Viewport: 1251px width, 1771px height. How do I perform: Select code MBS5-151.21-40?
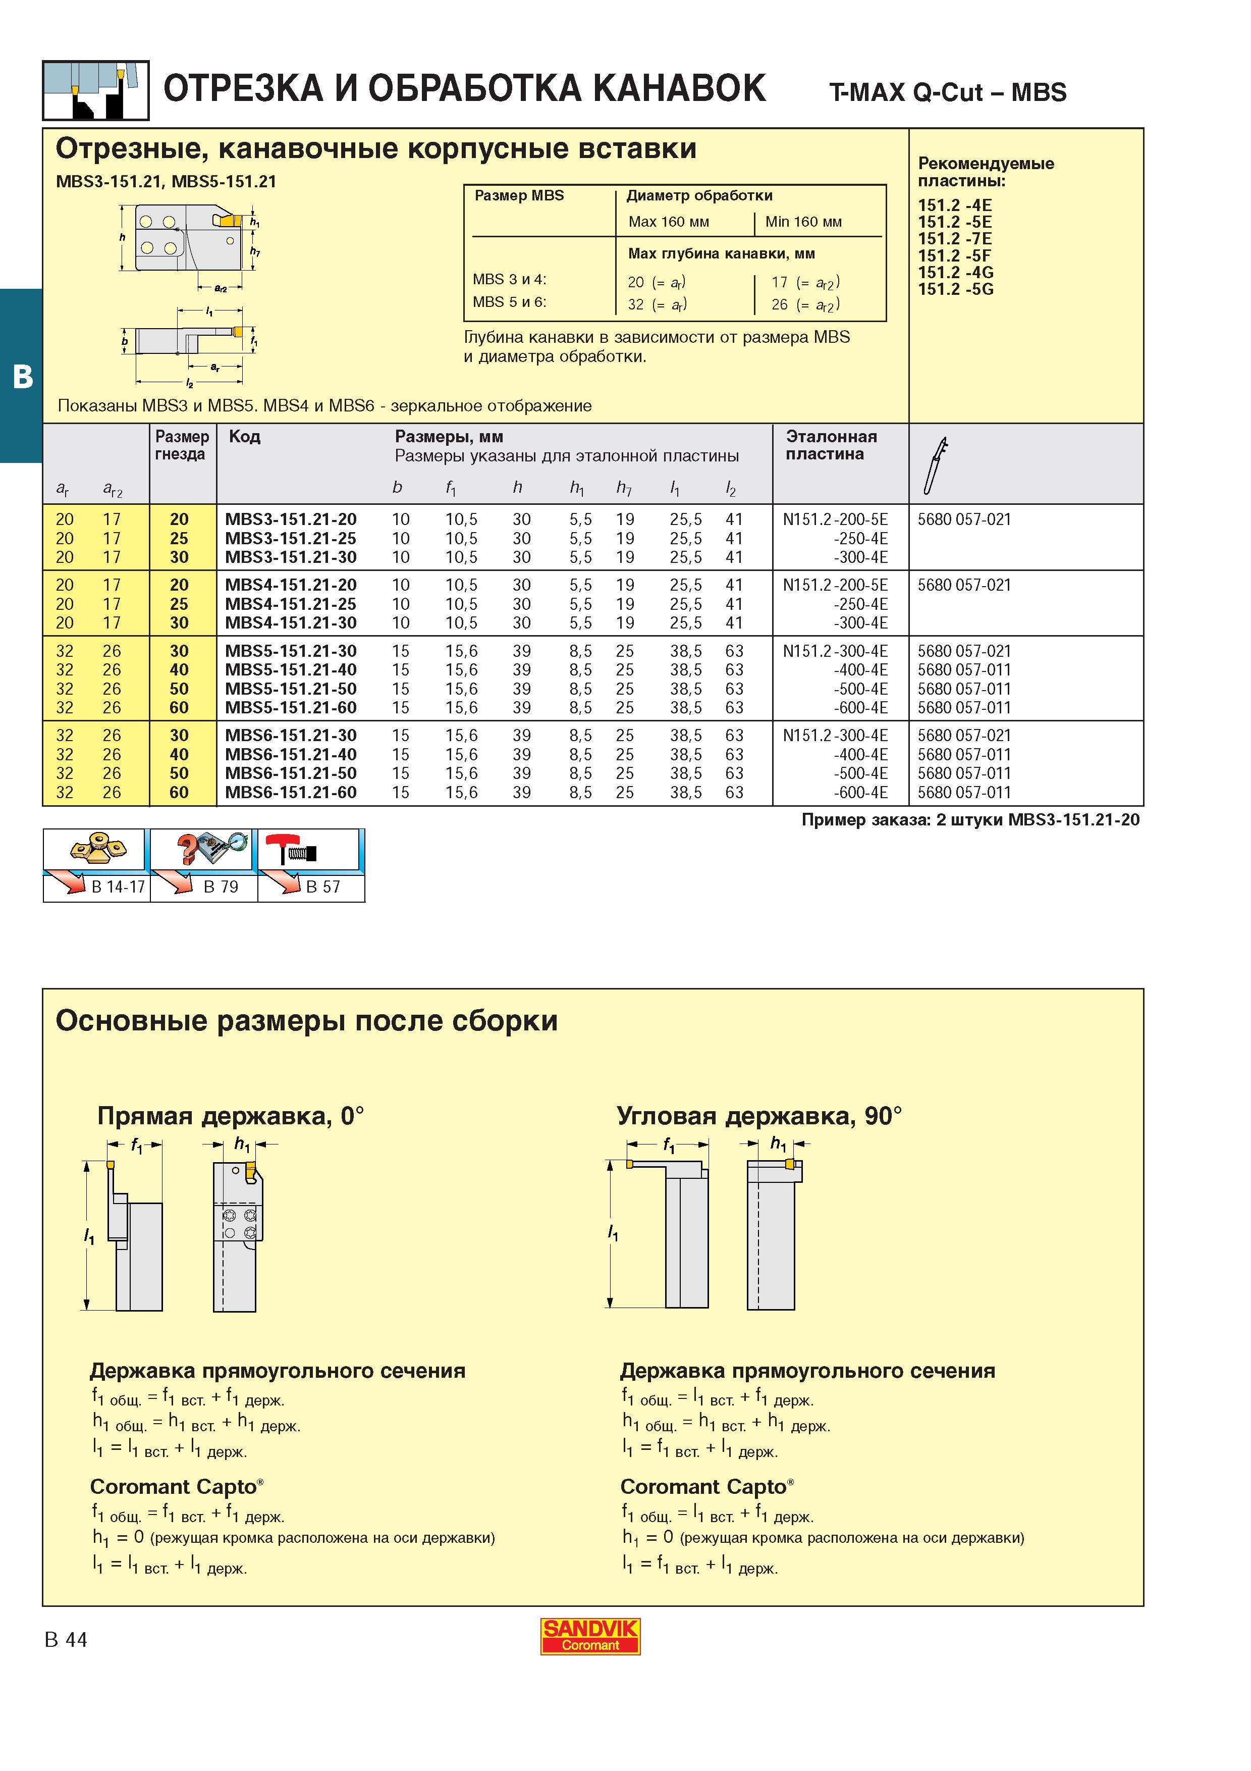[291, 669]
